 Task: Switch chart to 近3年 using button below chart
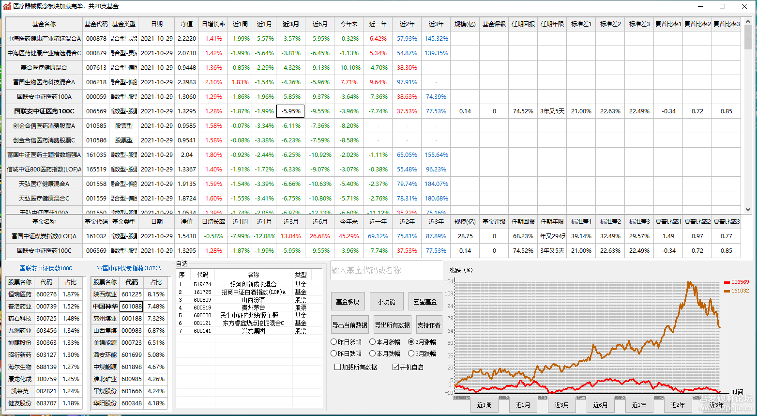pos(716,405)
